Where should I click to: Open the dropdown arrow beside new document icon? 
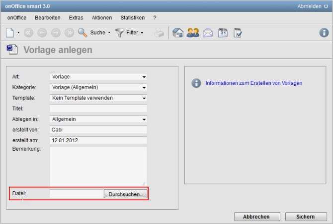click(18, 33)
